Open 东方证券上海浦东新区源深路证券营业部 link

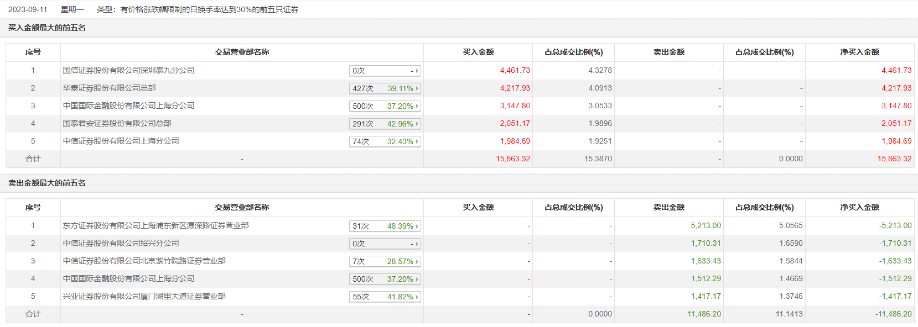pyautogui.click(x=155, y=225)
